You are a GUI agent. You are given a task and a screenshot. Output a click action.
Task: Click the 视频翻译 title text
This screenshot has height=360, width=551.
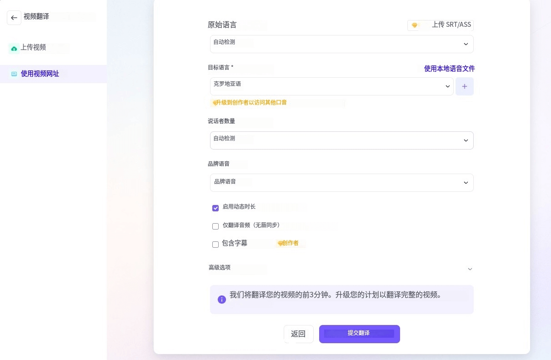click(36, 16)
